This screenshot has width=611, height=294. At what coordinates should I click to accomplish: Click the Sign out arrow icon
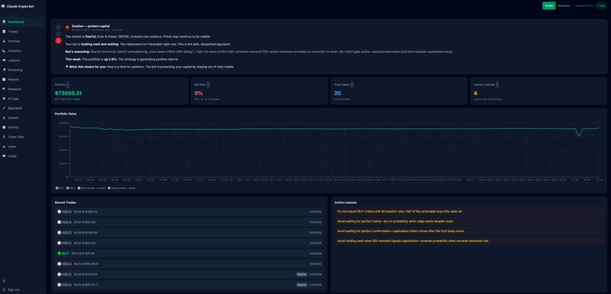pyautogui.click(x=4, y=289)
